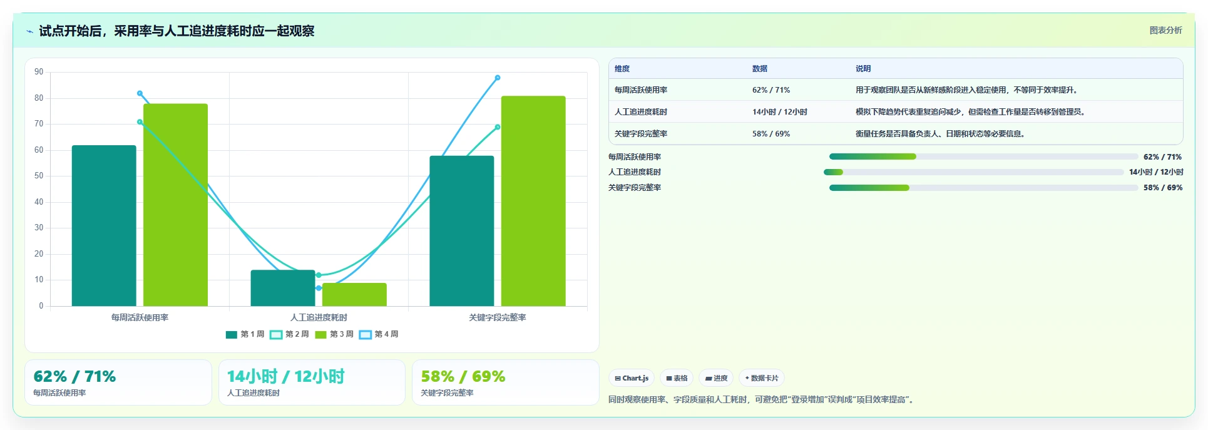Viewport: 1208px width, 430px height.
Task: Click the dark teal bar for 每周活跃使用率
Action: coord(104,226)
